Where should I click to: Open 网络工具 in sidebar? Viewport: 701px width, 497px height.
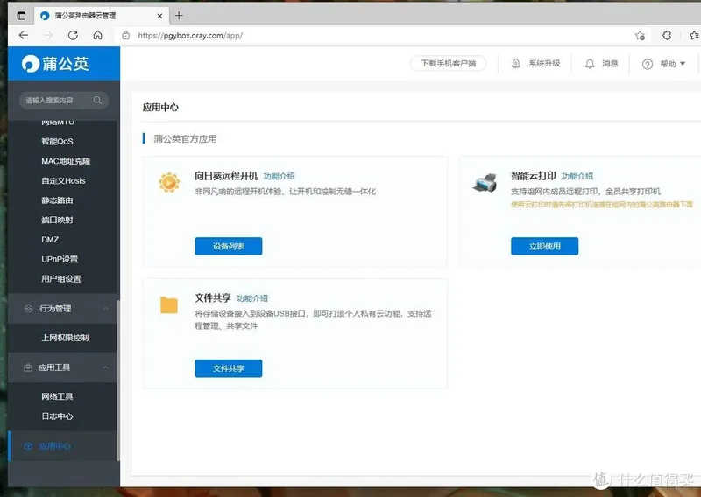(57, 396)
